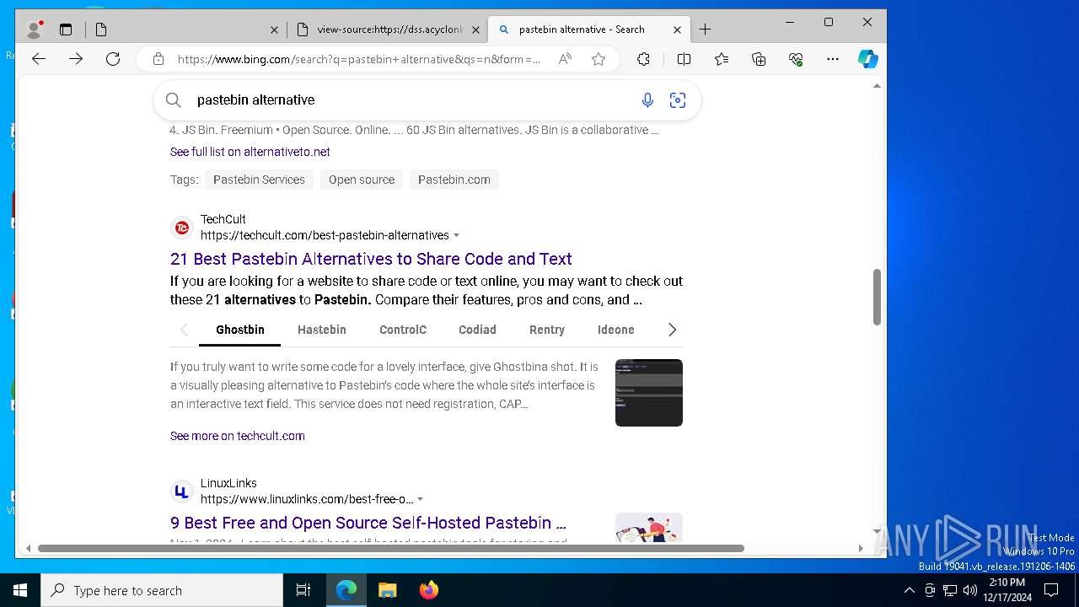Image resolution: width=1079 pixels, height=607 pixels.
Task: Search using an image icon
Action: (678, 100)
